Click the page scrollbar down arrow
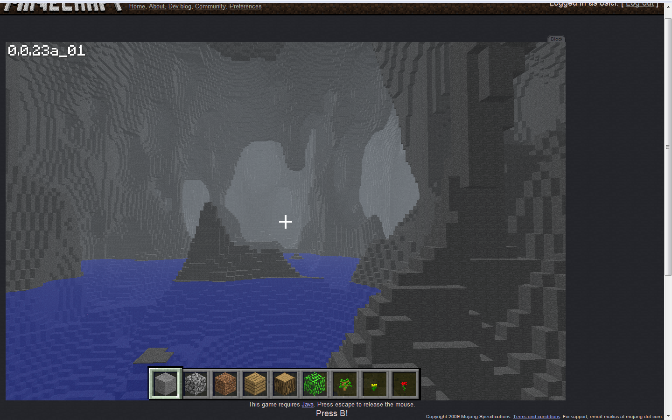This screenshot has width=672, height=420. click(668, 416)
